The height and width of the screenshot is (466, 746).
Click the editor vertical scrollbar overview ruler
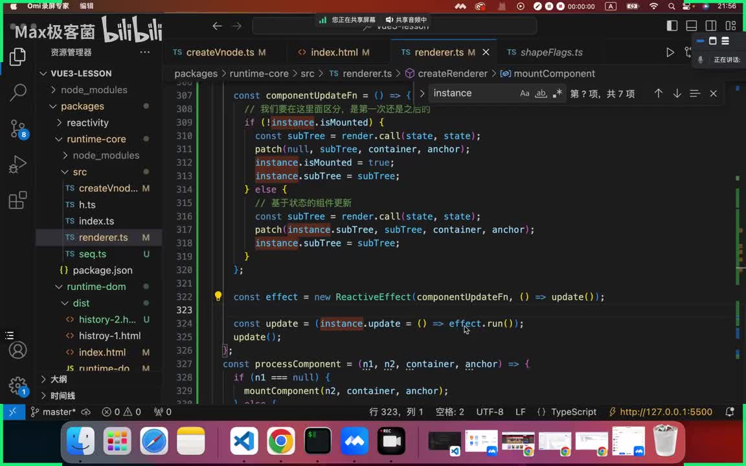[738, 243]
